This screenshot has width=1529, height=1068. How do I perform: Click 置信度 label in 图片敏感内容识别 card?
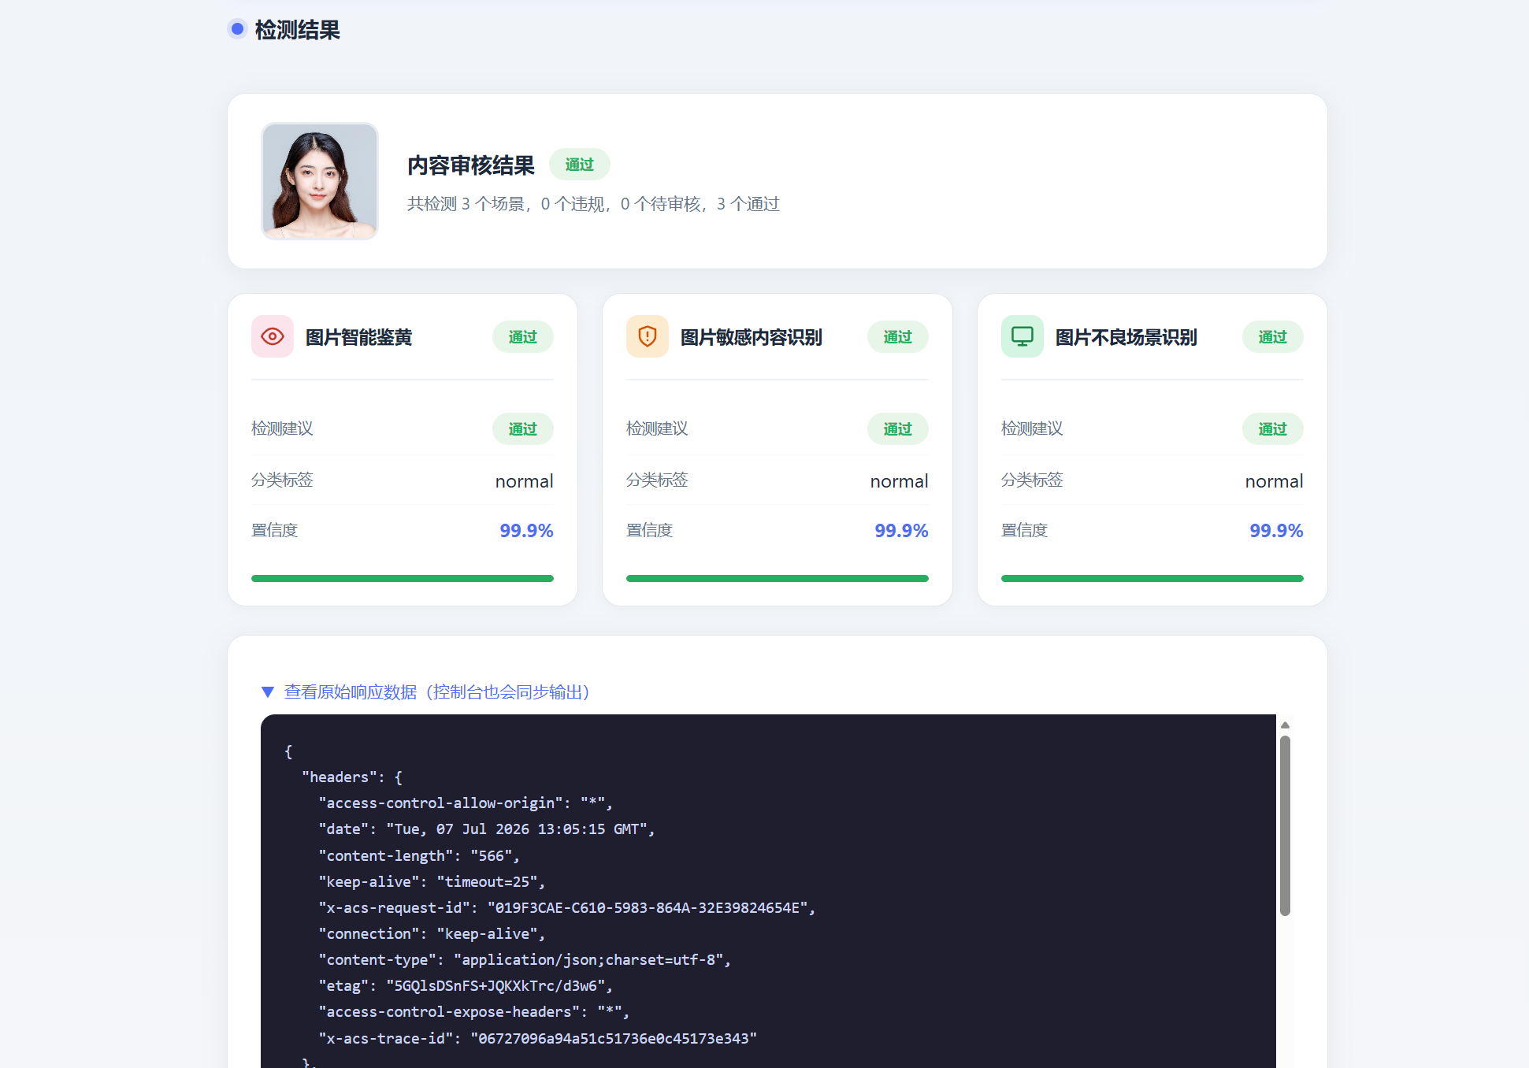point(649,530)
